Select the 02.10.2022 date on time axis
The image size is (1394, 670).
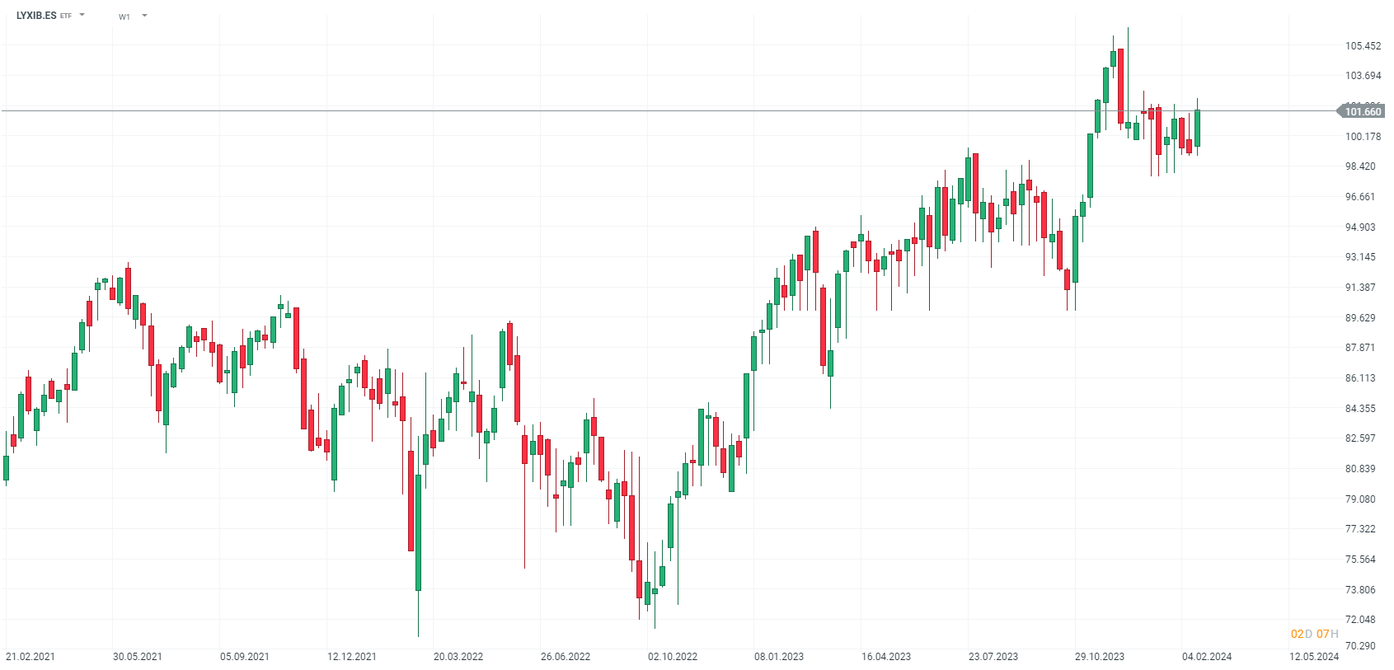[673, 657]
